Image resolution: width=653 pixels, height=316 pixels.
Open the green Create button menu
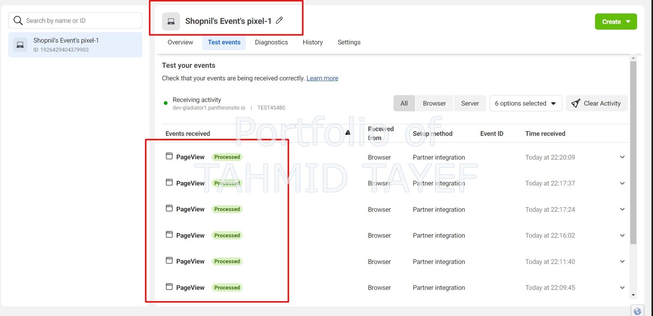pyautogui.click(x=616, y=22)
